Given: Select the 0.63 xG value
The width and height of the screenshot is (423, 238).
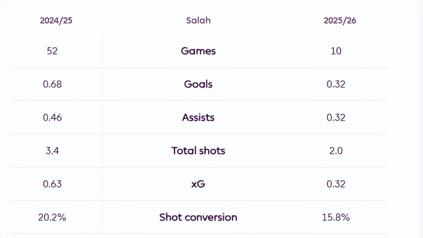Looking at the screenshot, I should [x=52, y=184].
